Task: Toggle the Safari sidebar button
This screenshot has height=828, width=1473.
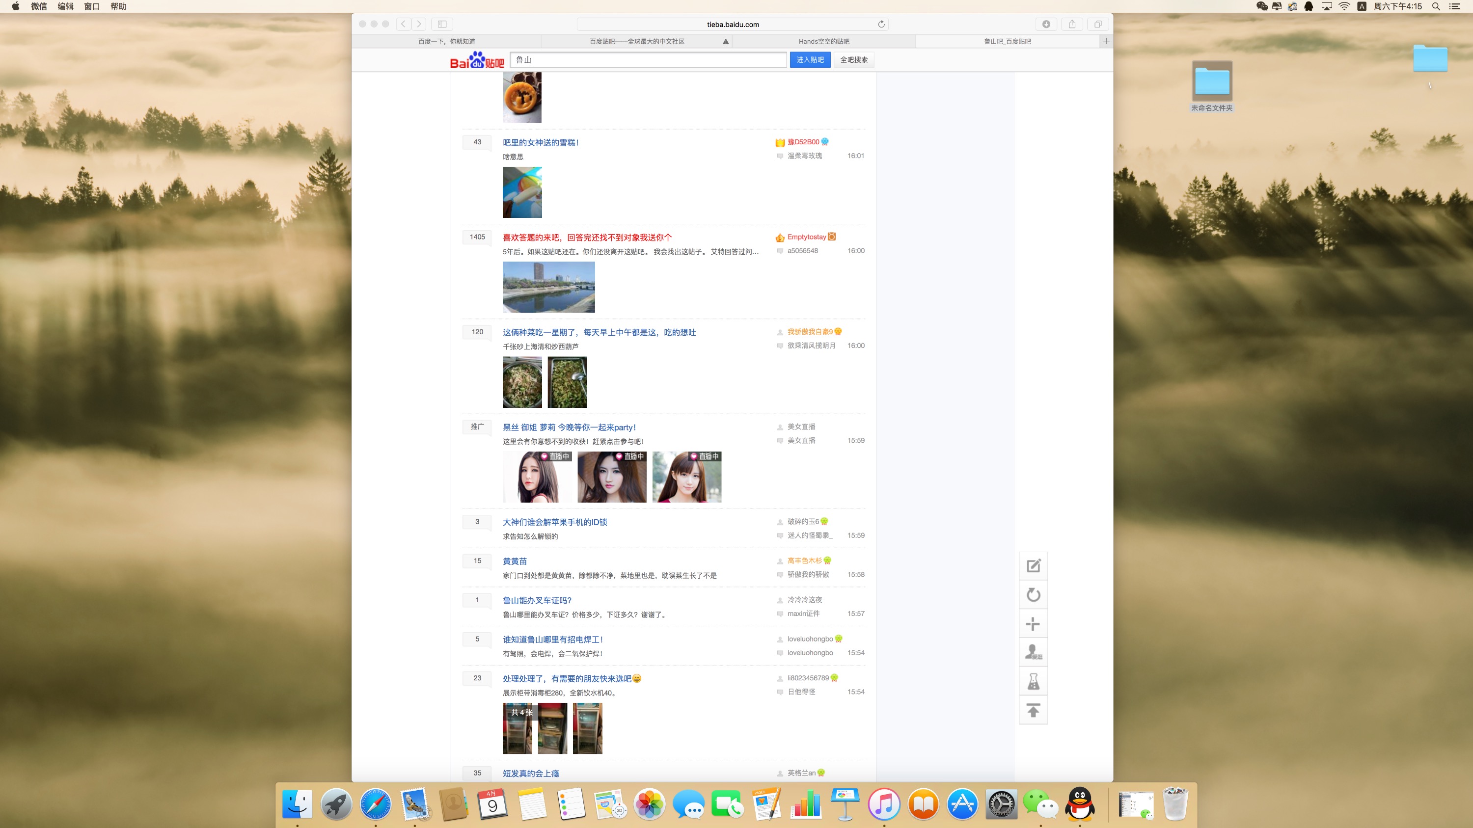Action: click(442, 24)
